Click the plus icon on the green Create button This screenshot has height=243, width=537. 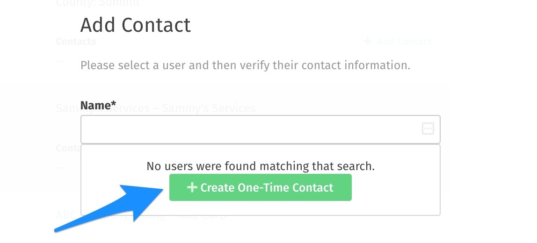tap(192, 187)
